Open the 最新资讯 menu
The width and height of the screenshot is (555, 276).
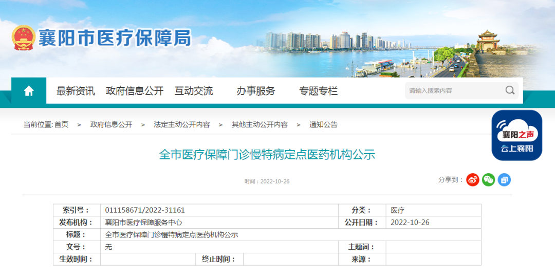pyautogui.click(x=76, y=91)
